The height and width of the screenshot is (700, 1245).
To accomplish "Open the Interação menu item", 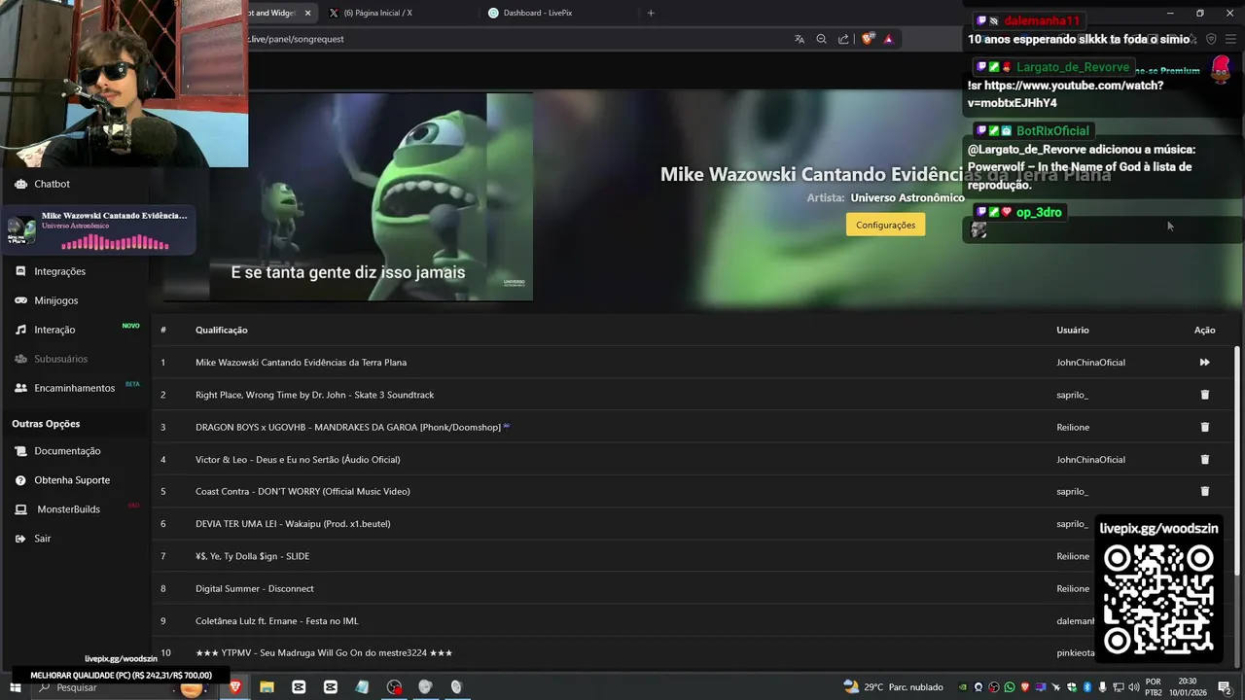I will 54,330.
